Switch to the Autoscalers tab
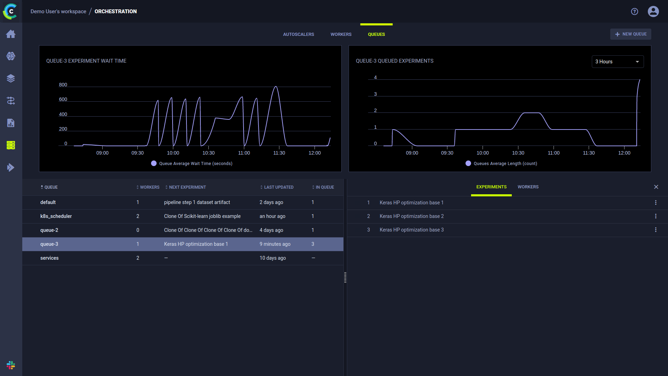 (x=298, y=34)
